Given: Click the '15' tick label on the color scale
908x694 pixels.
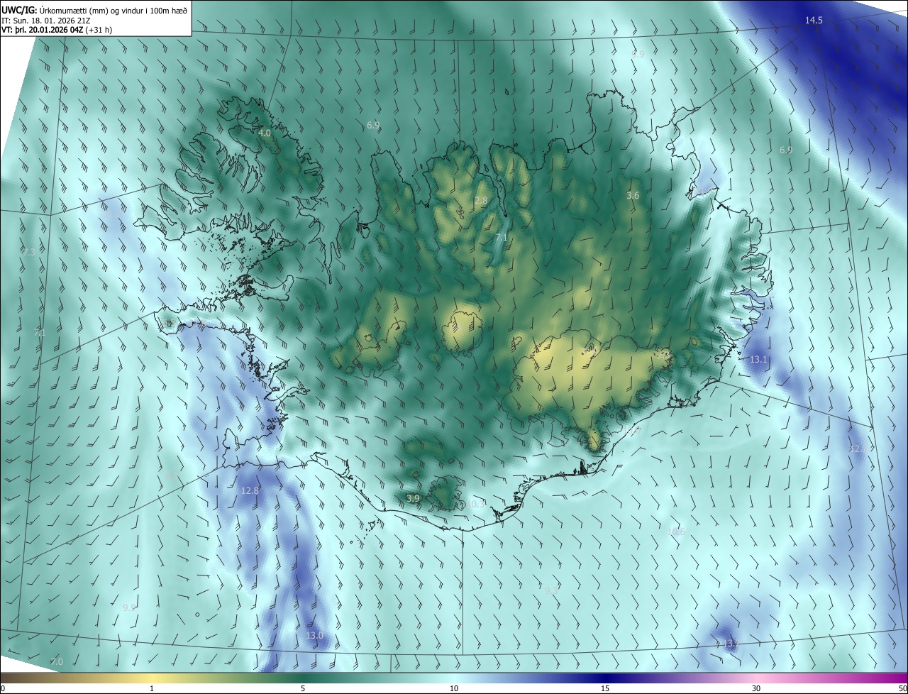Looking at the screenshot, I should 605,689.
